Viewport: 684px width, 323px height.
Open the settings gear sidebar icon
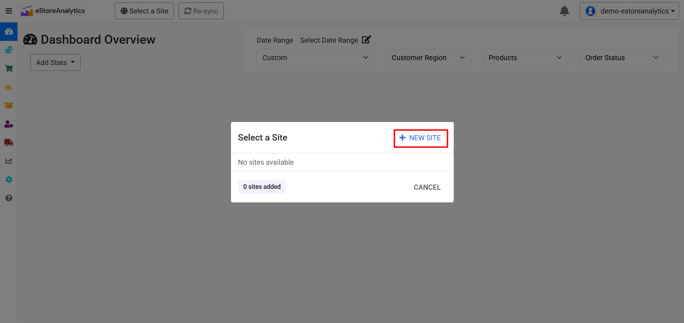9,180
